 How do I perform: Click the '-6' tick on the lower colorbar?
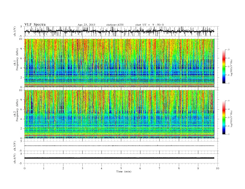[228, 126]
